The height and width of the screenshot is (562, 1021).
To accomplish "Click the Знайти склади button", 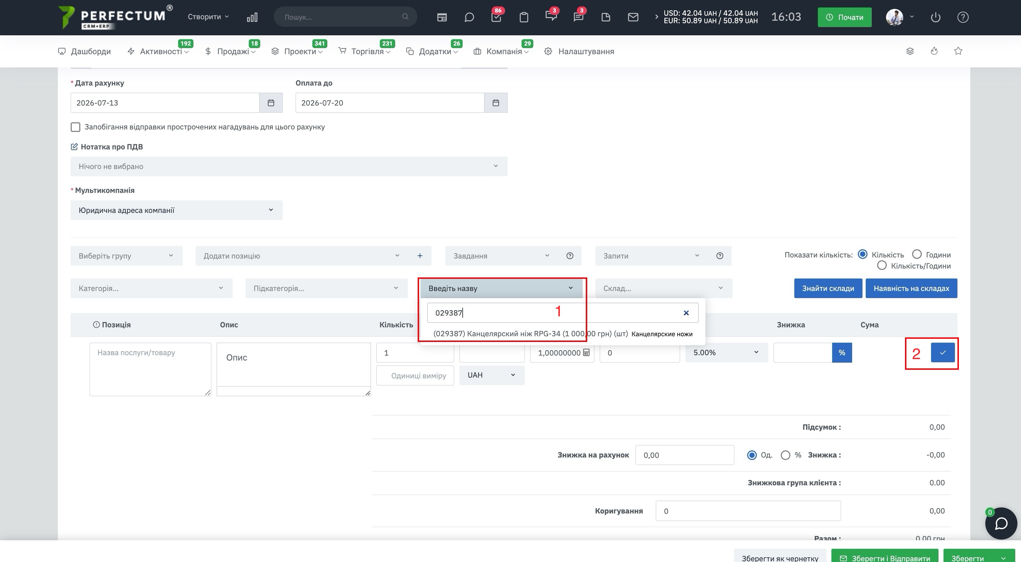I will [x=828, y=288].
